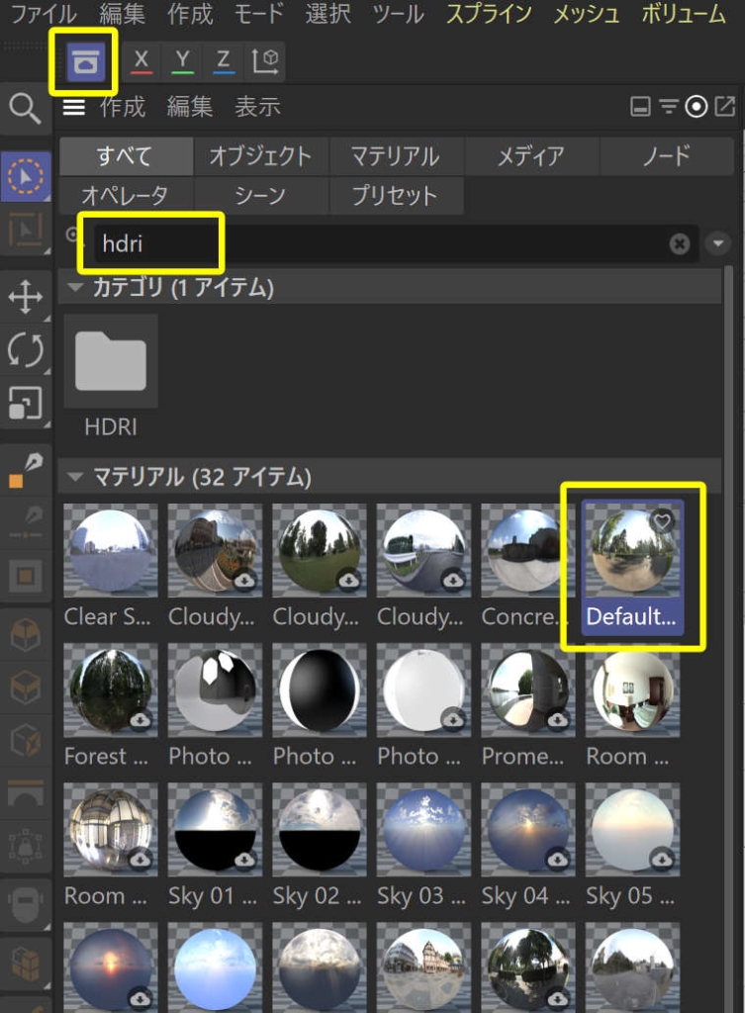This screenshot has height=1013, width=745.
Task: Toggle the Y axis lock
Action: coord(183,61)
